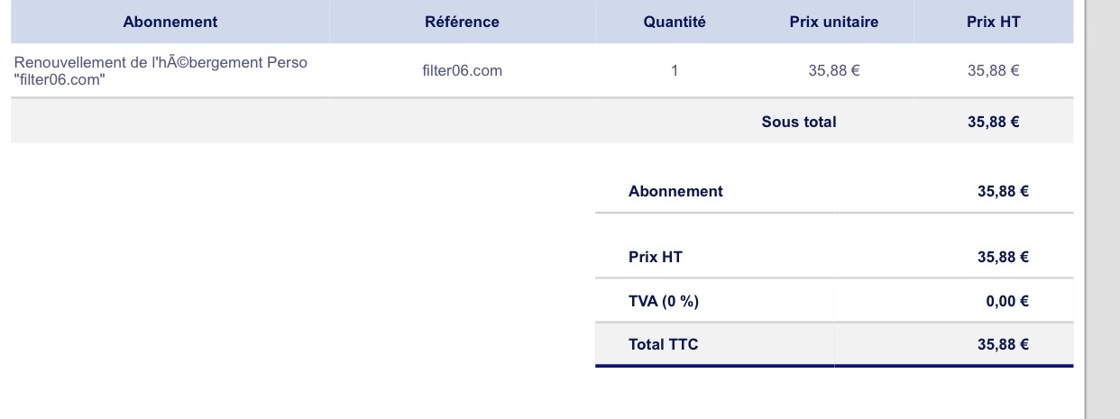1120x419 pixels.
Task: Click the TVA (0 %) label
Action: click(x=664, y=302)
